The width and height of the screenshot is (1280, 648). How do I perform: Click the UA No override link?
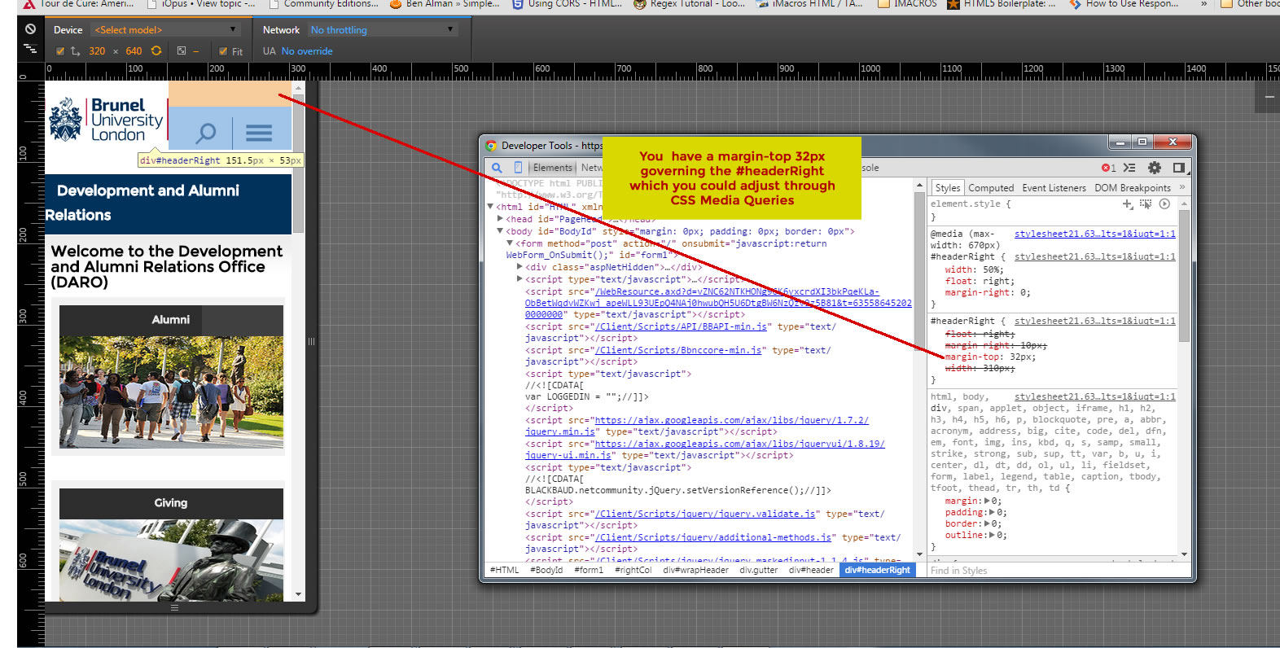coord(307,50)
